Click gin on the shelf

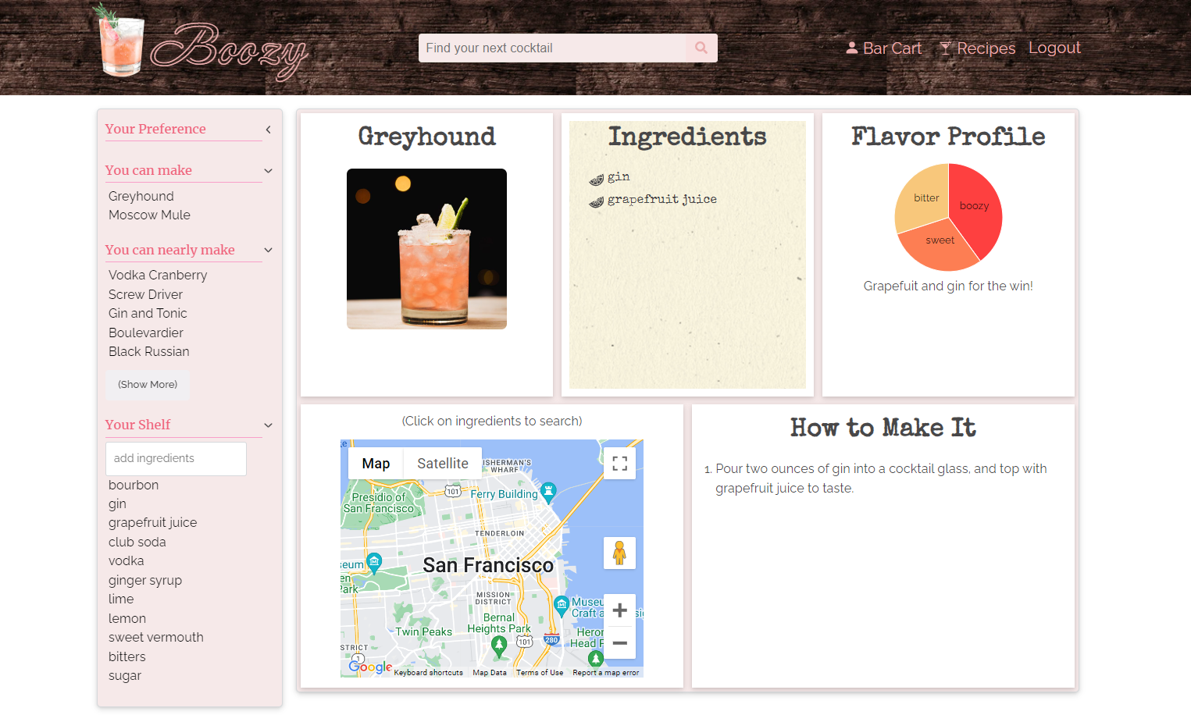(117, 504)
